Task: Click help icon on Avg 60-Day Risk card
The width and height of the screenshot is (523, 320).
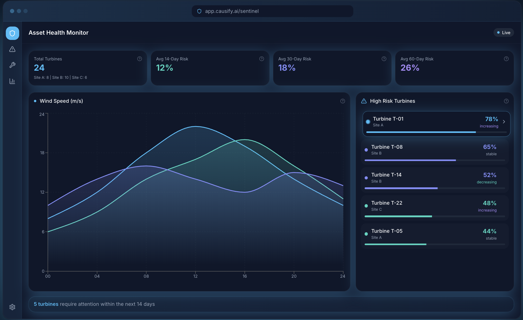Action: point(506,59)
